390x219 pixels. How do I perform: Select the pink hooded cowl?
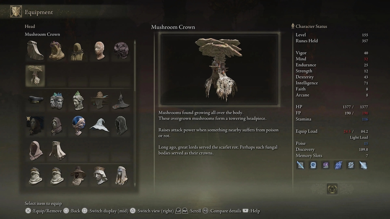(35, 150)
